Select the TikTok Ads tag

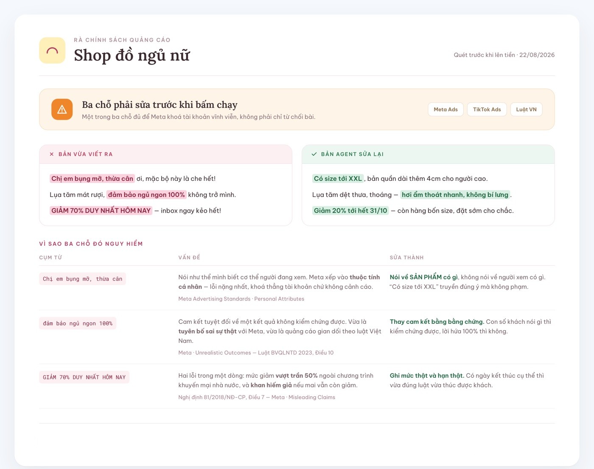point(487,110)
